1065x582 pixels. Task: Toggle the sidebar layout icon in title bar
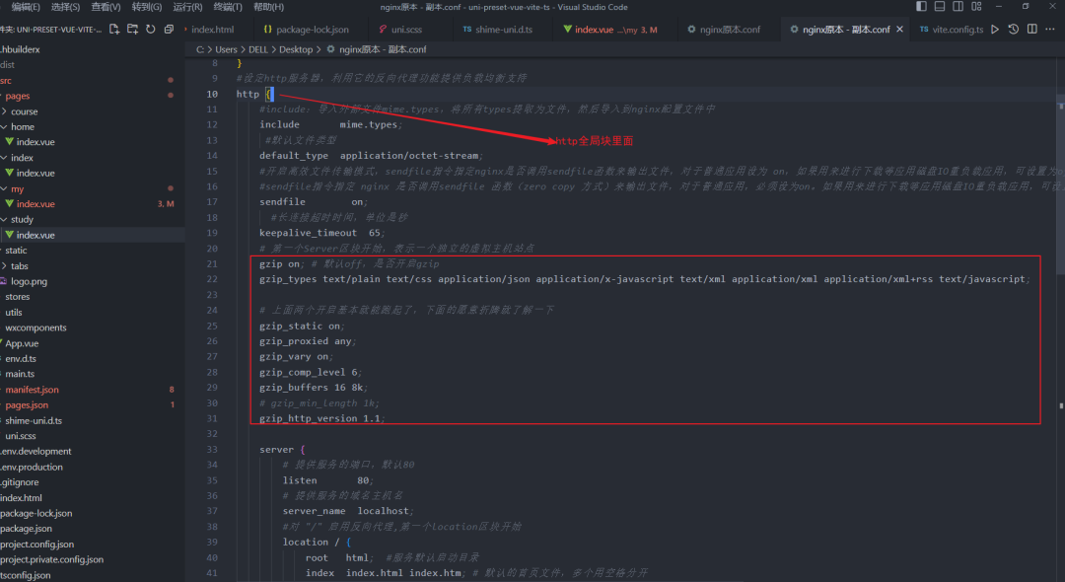point(921,6)
